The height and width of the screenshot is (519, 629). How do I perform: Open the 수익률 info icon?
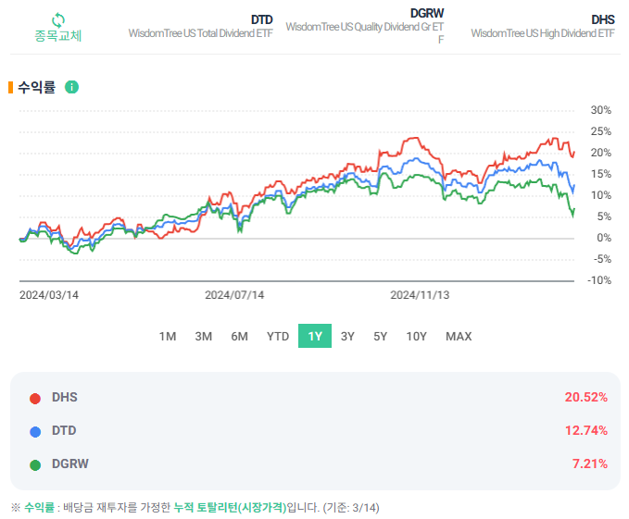point(72,87)
